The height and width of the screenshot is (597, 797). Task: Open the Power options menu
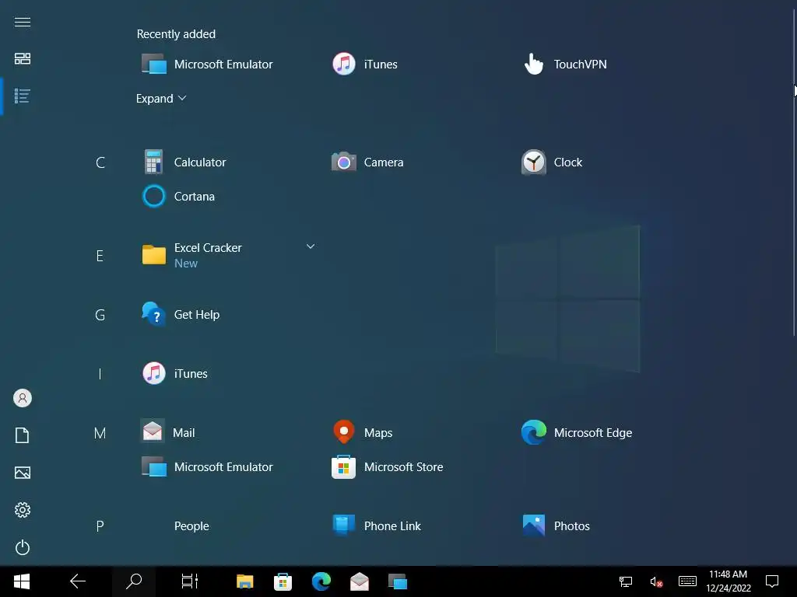coord(23,547)
